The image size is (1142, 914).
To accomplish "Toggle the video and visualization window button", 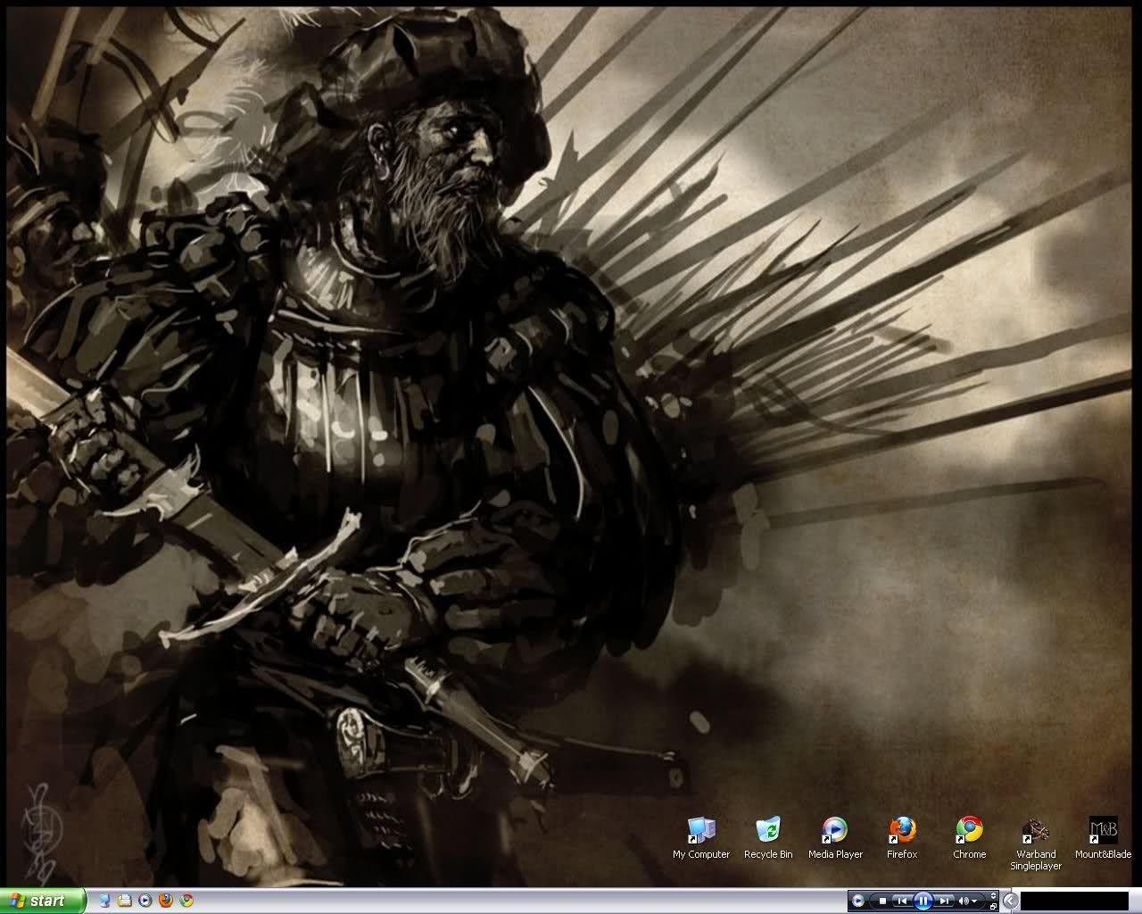I will pyautogui.click(x=993, y=895).
